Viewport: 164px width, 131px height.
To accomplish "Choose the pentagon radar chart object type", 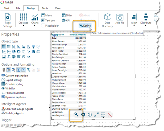I will (x=24, y=57).
